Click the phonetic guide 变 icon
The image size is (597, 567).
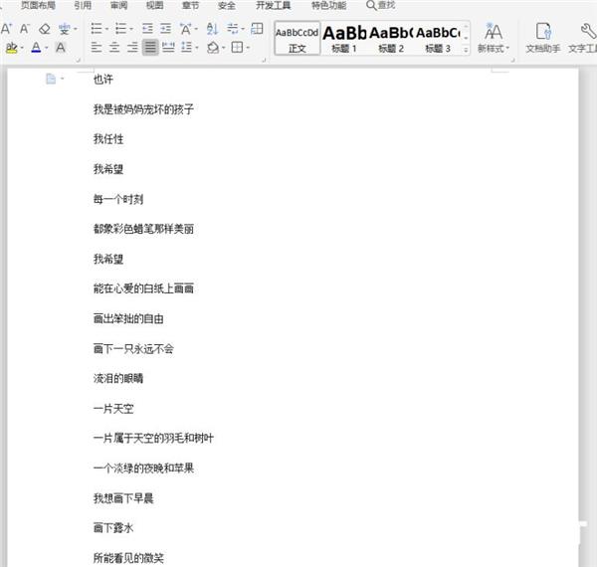(x=65, y=29)
